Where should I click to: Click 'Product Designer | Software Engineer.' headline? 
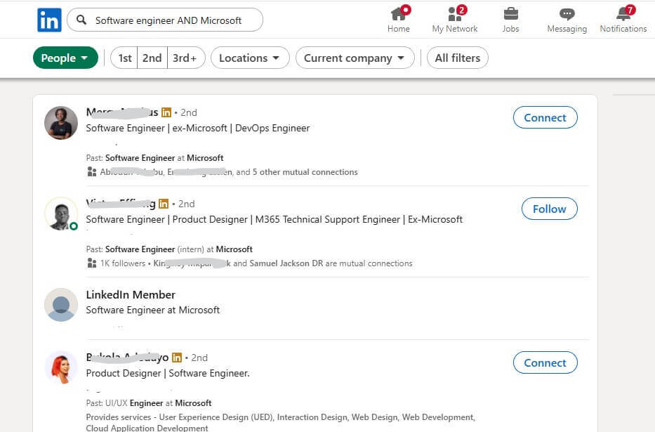pos(168,373)
